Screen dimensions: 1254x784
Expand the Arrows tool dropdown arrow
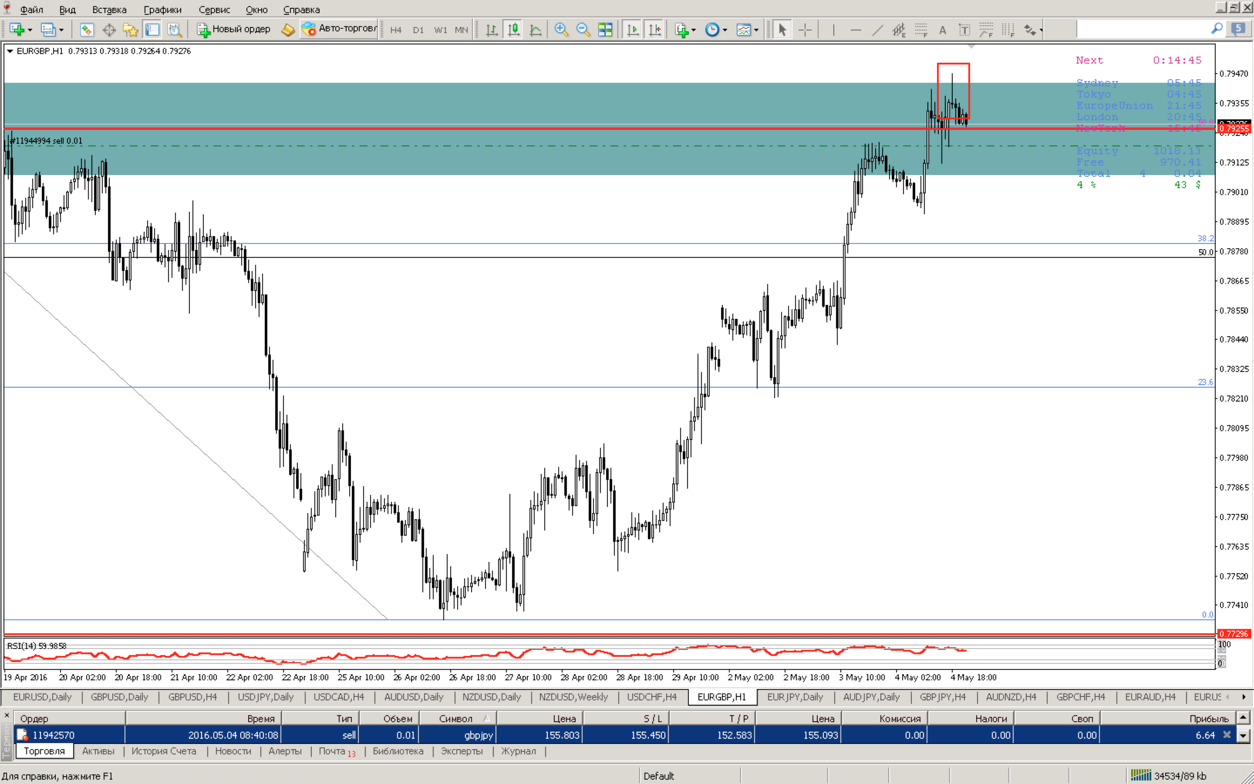1041,30
